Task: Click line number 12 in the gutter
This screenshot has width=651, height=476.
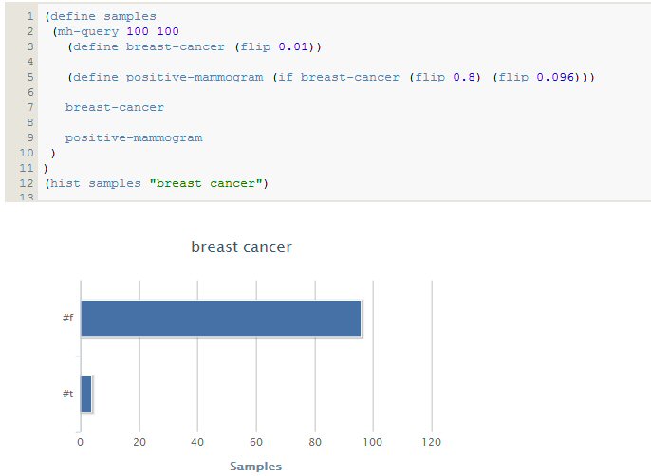Action: click(x=27, y=183)
